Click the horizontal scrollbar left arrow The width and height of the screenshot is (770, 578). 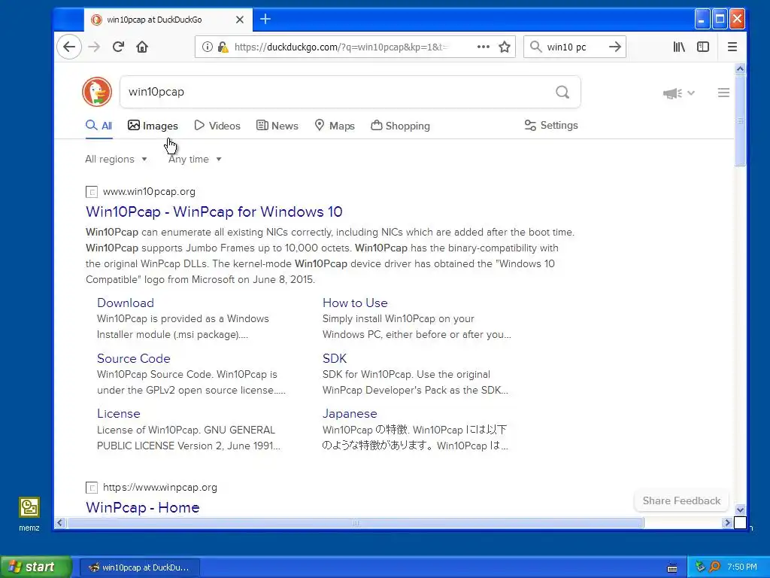coord(60,523)
